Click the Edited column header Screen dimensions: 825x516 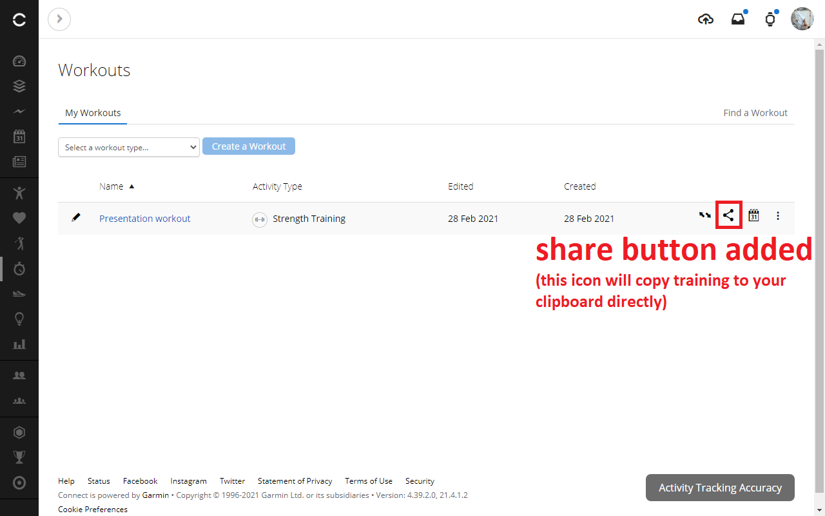461,186
